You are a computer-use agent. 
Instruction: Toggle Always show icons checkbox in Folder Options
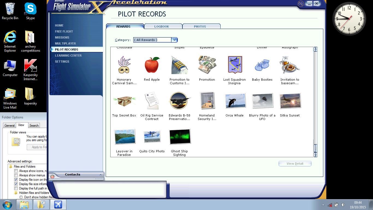(16, 171)
